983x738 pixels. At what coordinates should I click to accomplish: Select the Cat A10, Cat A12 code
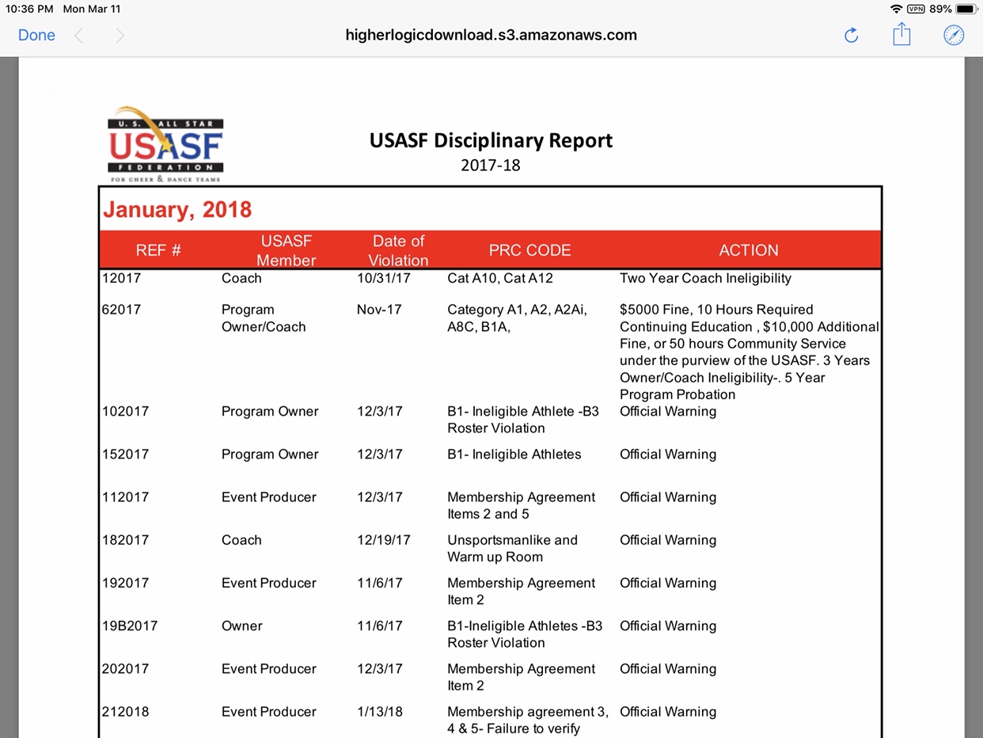click(500, 278)
